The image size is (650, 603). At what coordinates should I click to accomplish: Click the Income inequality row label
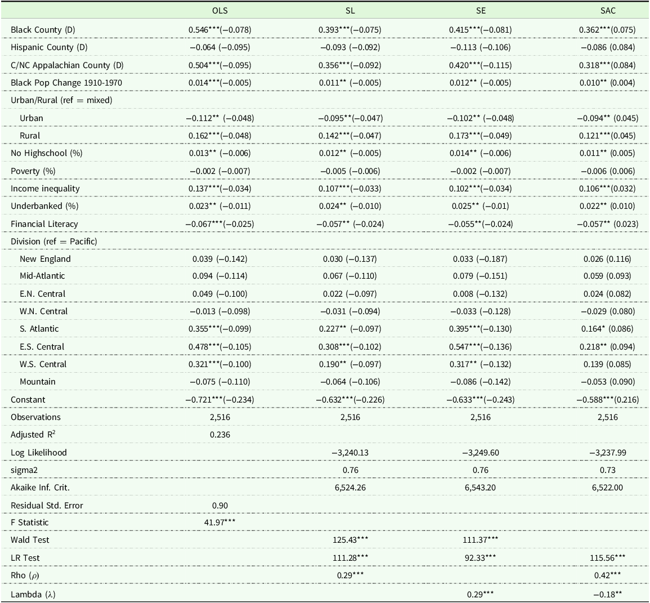[x=45, y=189]
